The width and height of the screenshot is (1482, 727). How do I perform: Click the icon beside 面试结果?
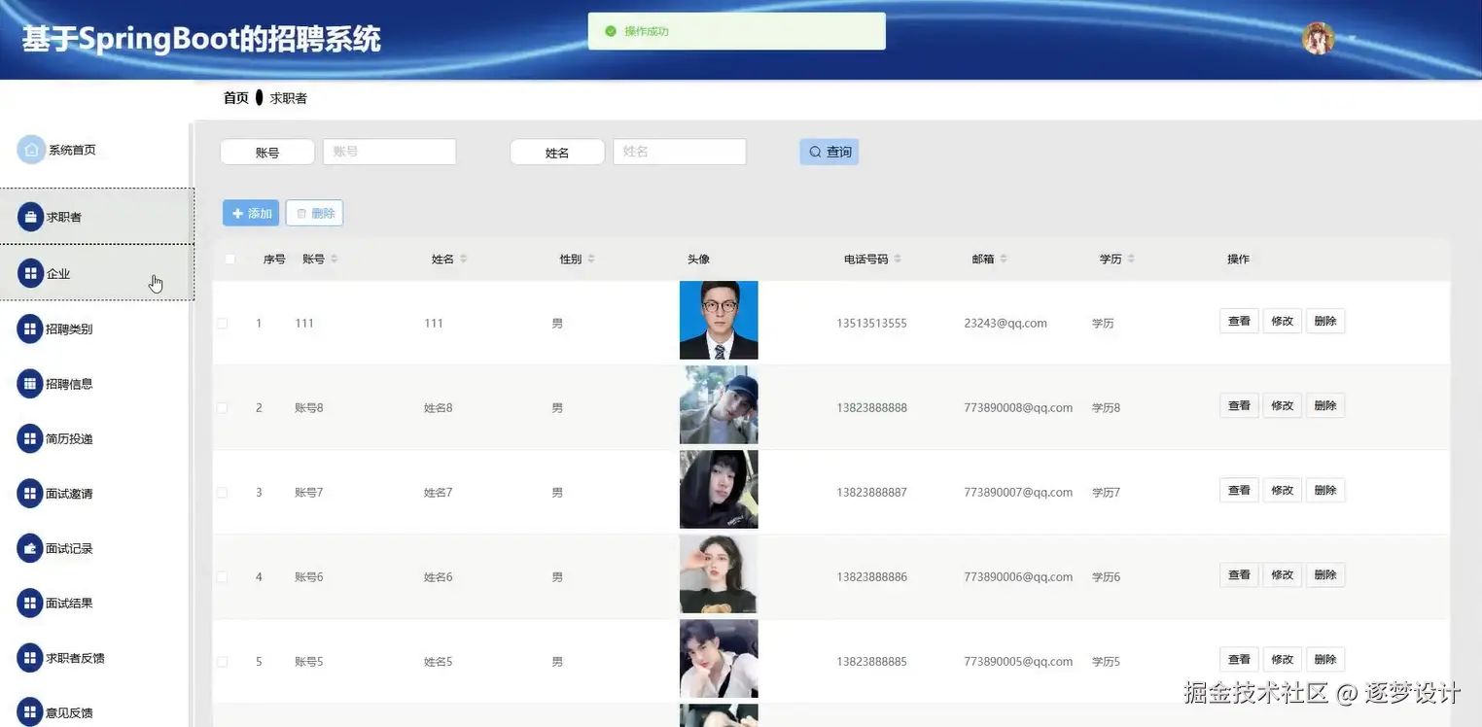tap(30, 603)
